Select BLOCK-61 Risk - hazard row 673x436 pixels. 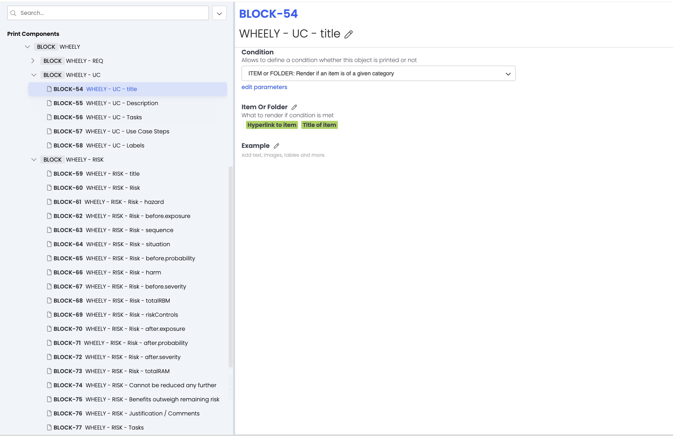[x=128, y=202]
